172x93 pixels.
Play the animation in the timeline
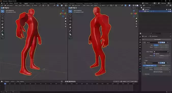coord(71,82)
